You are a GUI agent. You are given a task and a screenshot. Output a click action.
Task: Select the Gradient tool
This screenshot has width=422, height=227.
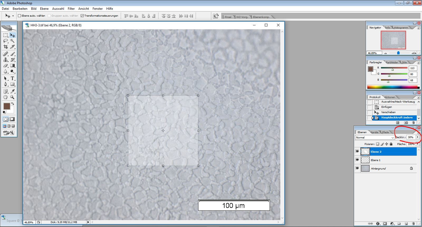[12, 65]
